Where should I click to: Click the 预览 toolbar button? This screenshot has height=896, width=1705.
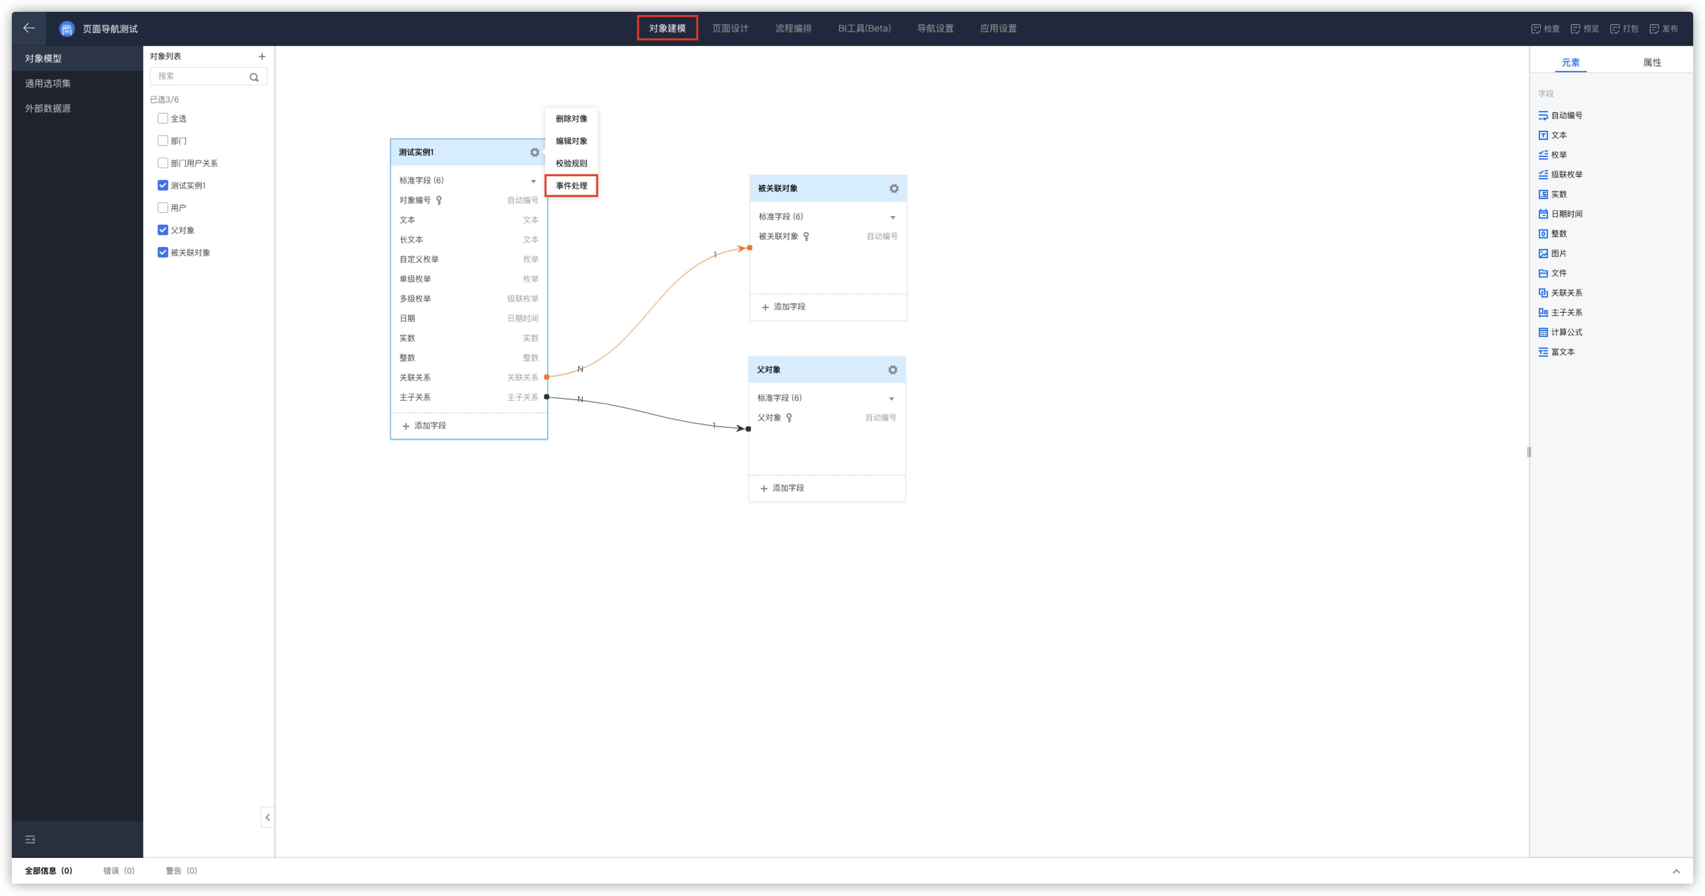click(1584, 29)
